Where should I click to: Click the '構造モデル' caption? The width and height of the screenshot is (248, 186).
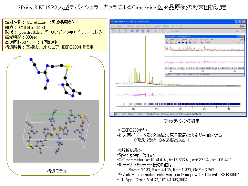[x=57, y=171]
